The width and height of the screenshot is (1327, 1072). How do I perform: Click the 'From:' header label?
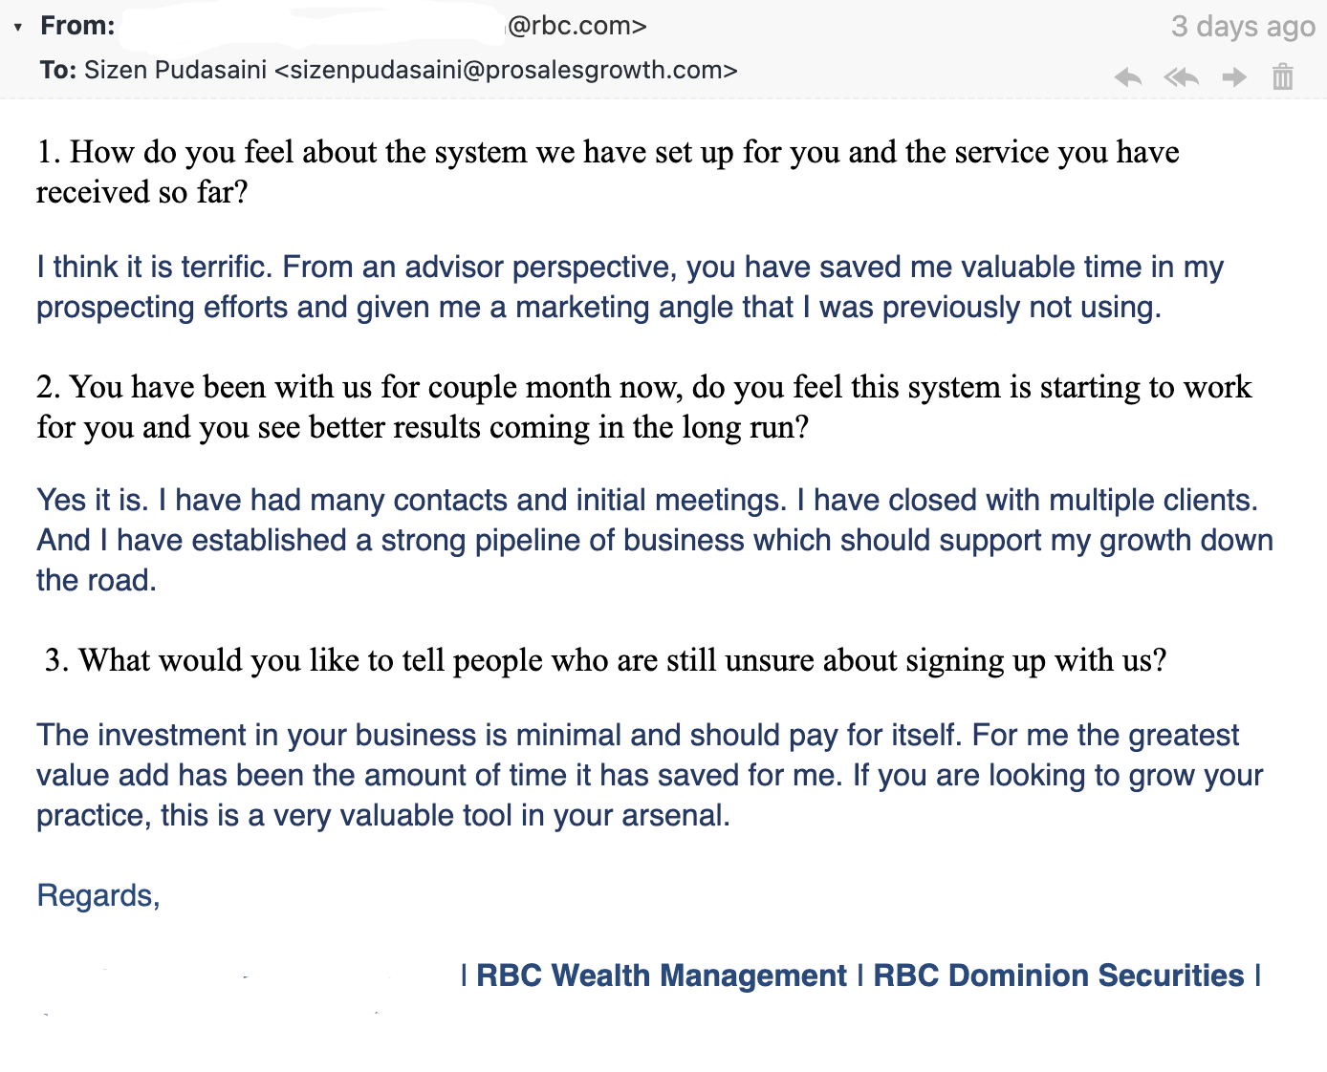pyautogui.click(x=77, y=26)
